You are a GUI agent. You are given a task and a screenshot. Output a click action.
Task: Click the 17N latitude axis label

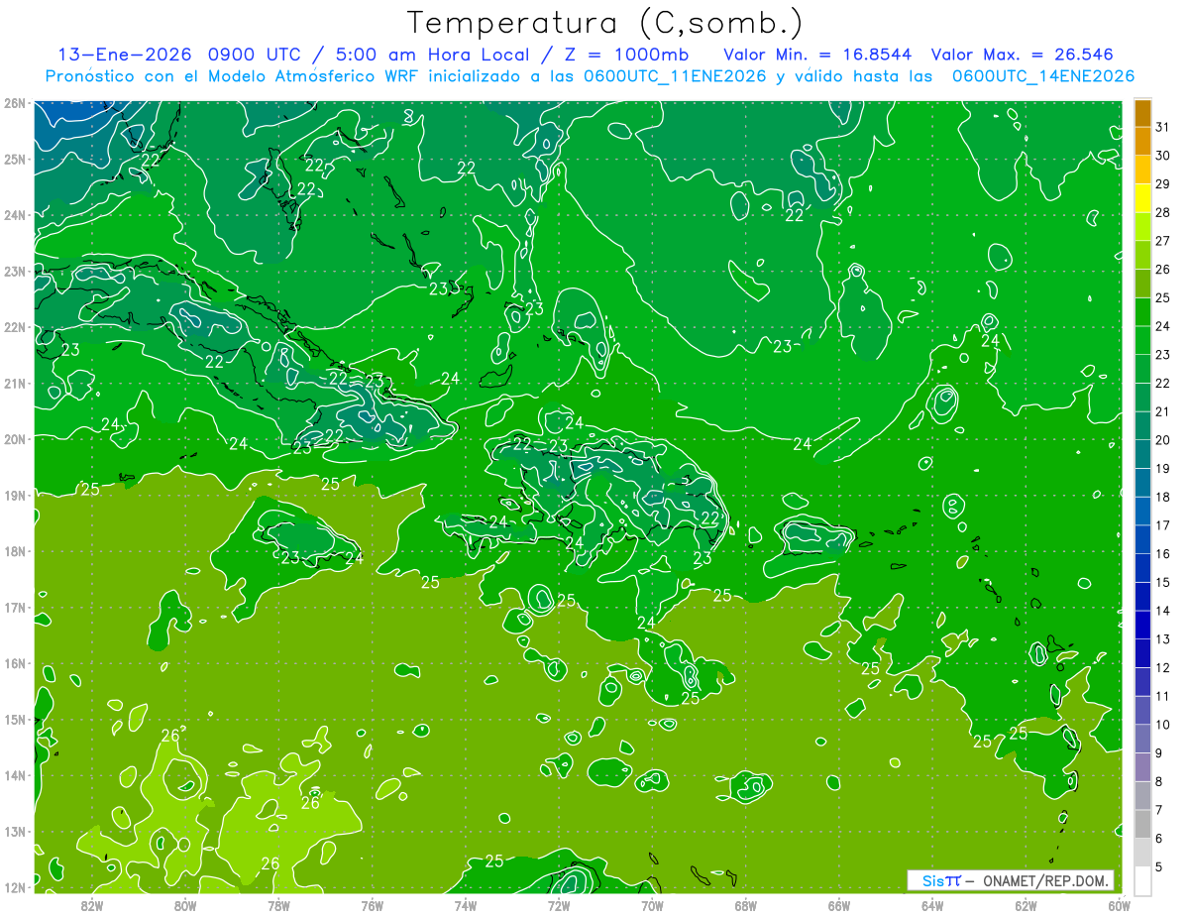14,607
